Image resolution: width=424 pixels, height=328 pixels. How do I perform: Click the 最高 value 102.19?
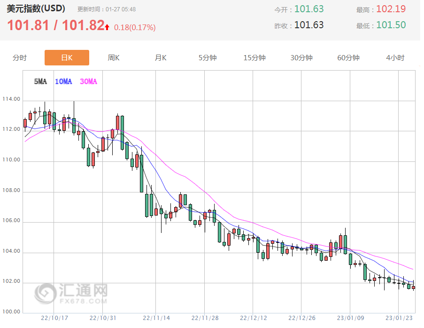[x=391, y=9]
